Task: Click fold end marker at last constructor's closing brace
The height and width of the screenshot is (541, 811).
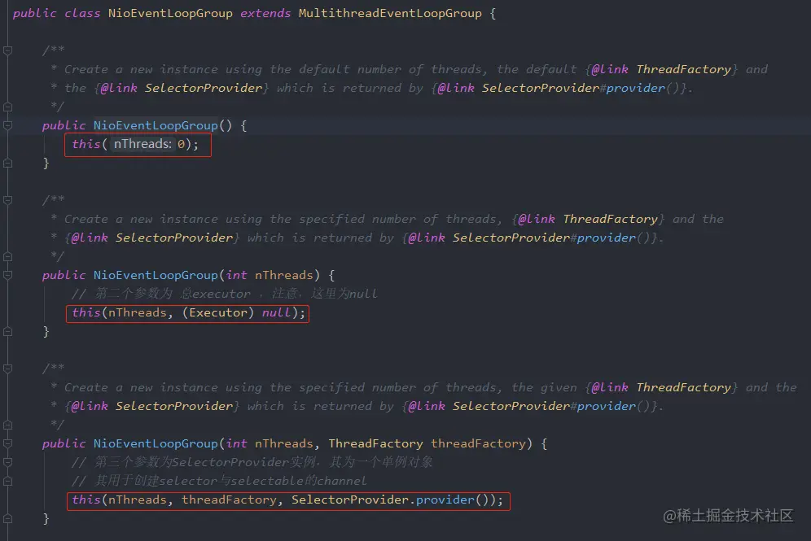Action: tap(8, 518)
